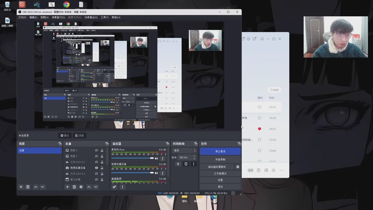373x210 pixels.
Task: Hide the 视频采集设备 source
Action: click(97, 168)
